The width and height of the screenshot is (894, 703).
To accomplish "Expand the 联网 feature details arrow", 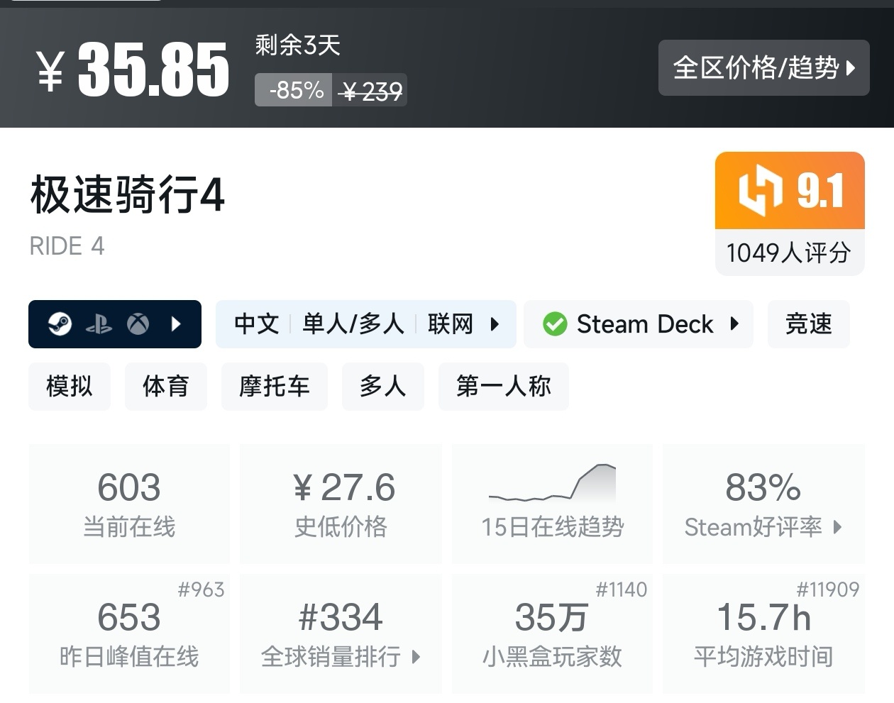I will click(495, 324).
